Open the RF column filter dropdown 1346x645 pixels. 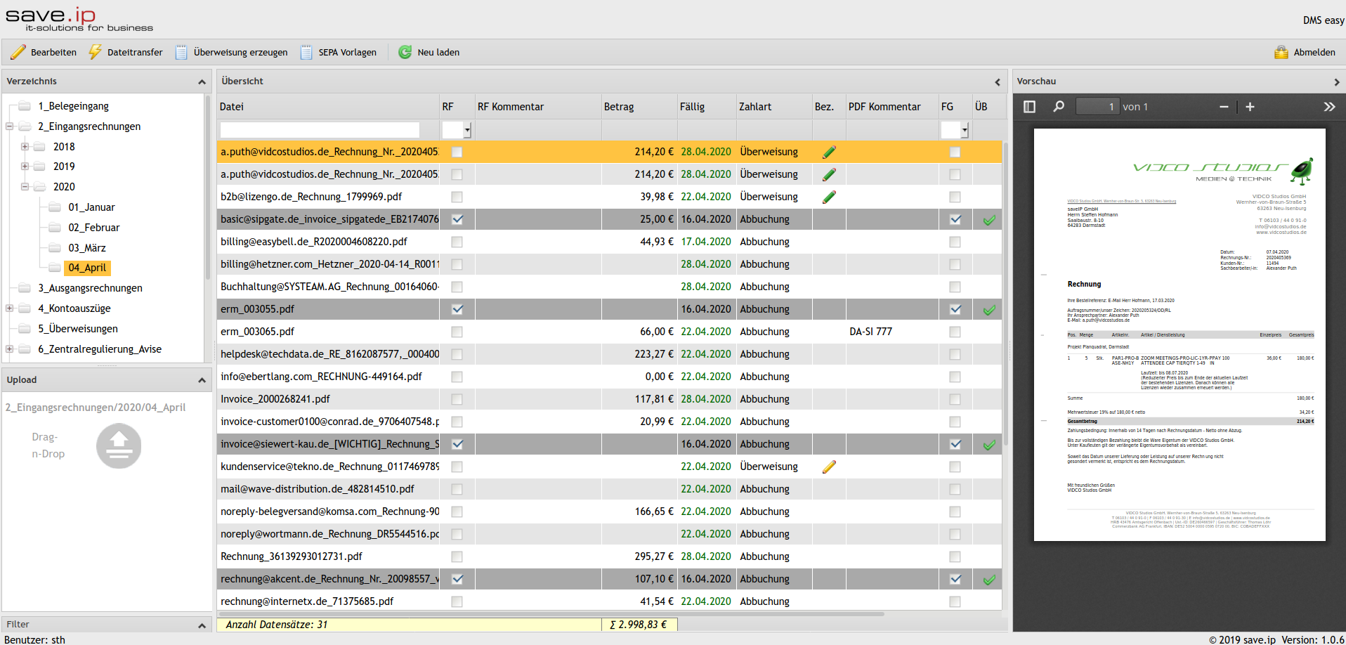click(x=467, y=130)
